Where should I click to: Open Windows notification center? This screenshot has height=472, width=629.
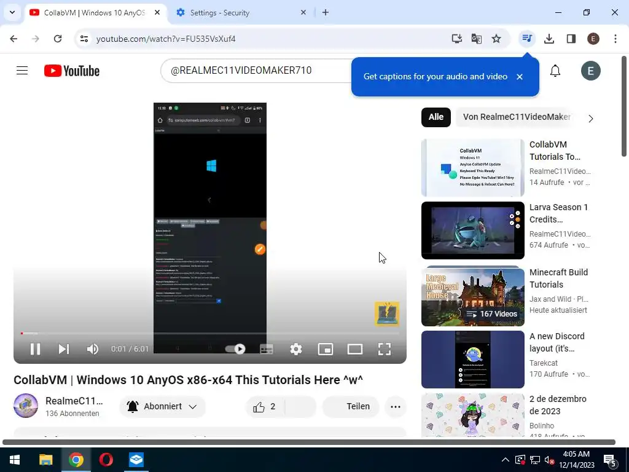point(610,460)
